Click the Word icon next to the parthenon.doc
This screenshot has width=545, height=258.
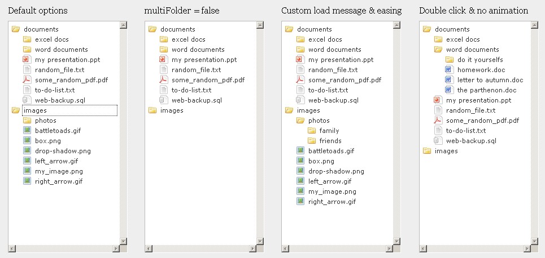pos(450,90)
